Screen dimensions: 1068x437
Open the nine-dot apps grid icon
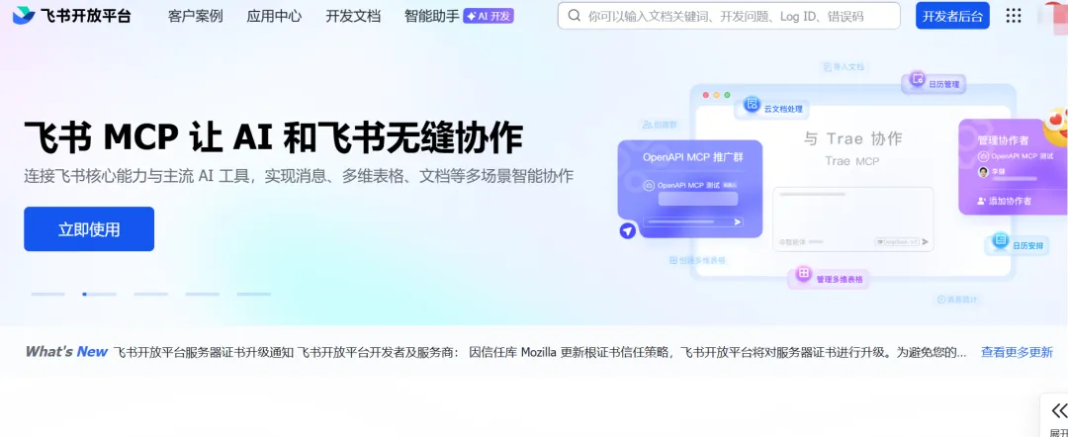tap(1014, 16)
